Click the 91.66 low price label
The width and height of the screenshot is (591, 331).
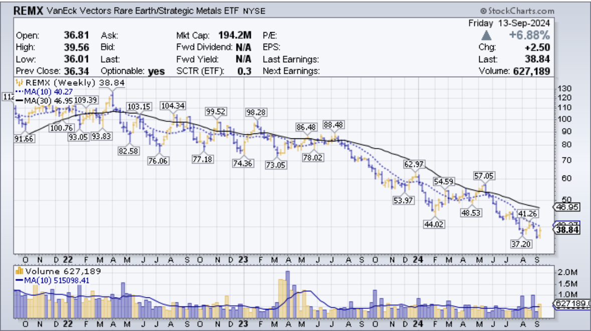(24, 139)
